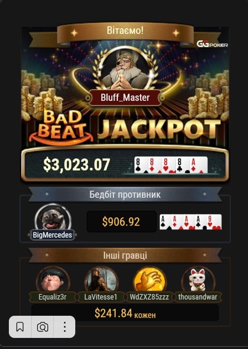View LaVitesse1's bigfoot avatar
248x349 pixels.
[x=101, y=280]
